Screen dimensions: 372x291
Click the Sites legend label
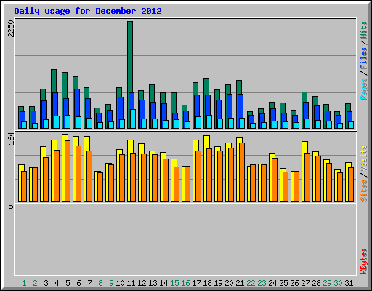pos(363,191)
